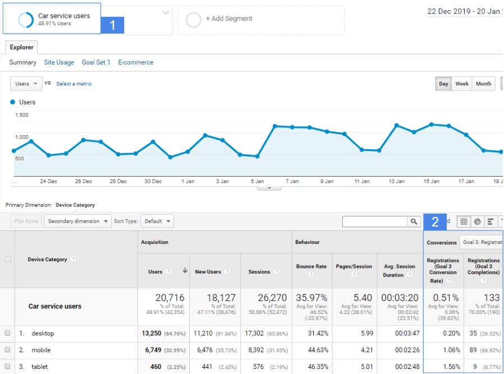Screen dimensions: 504x374
Task: Open Sort Type Default dropdown
Action: pyautogui.click(x=158, y=221)
